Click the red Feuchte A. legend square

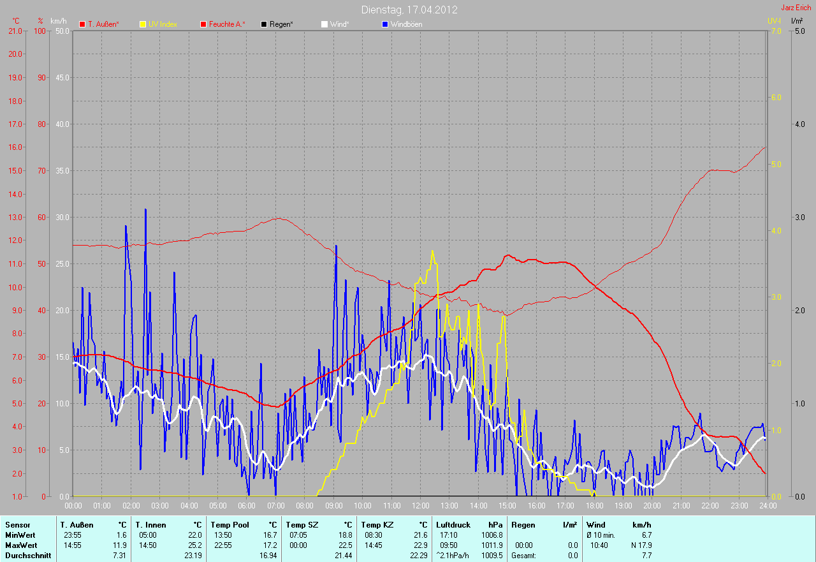203,24
